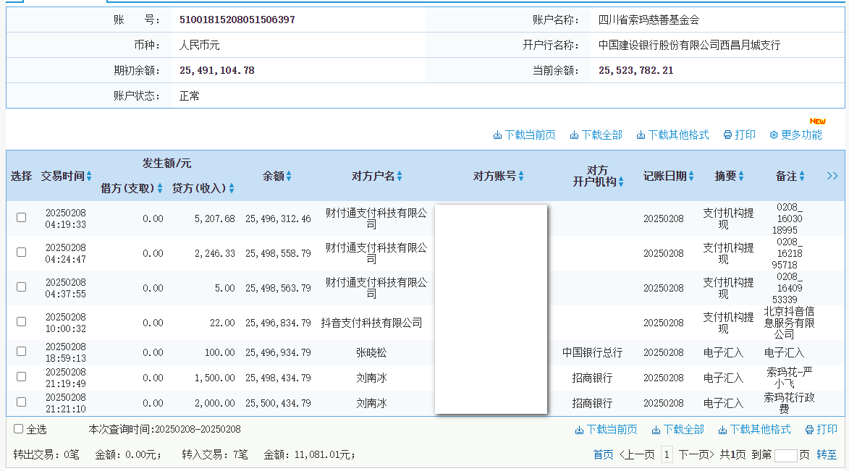Click the bottom 下载其他格式 link
The height and width of the screenshot is (471, 849).
[x=754, y=429]
